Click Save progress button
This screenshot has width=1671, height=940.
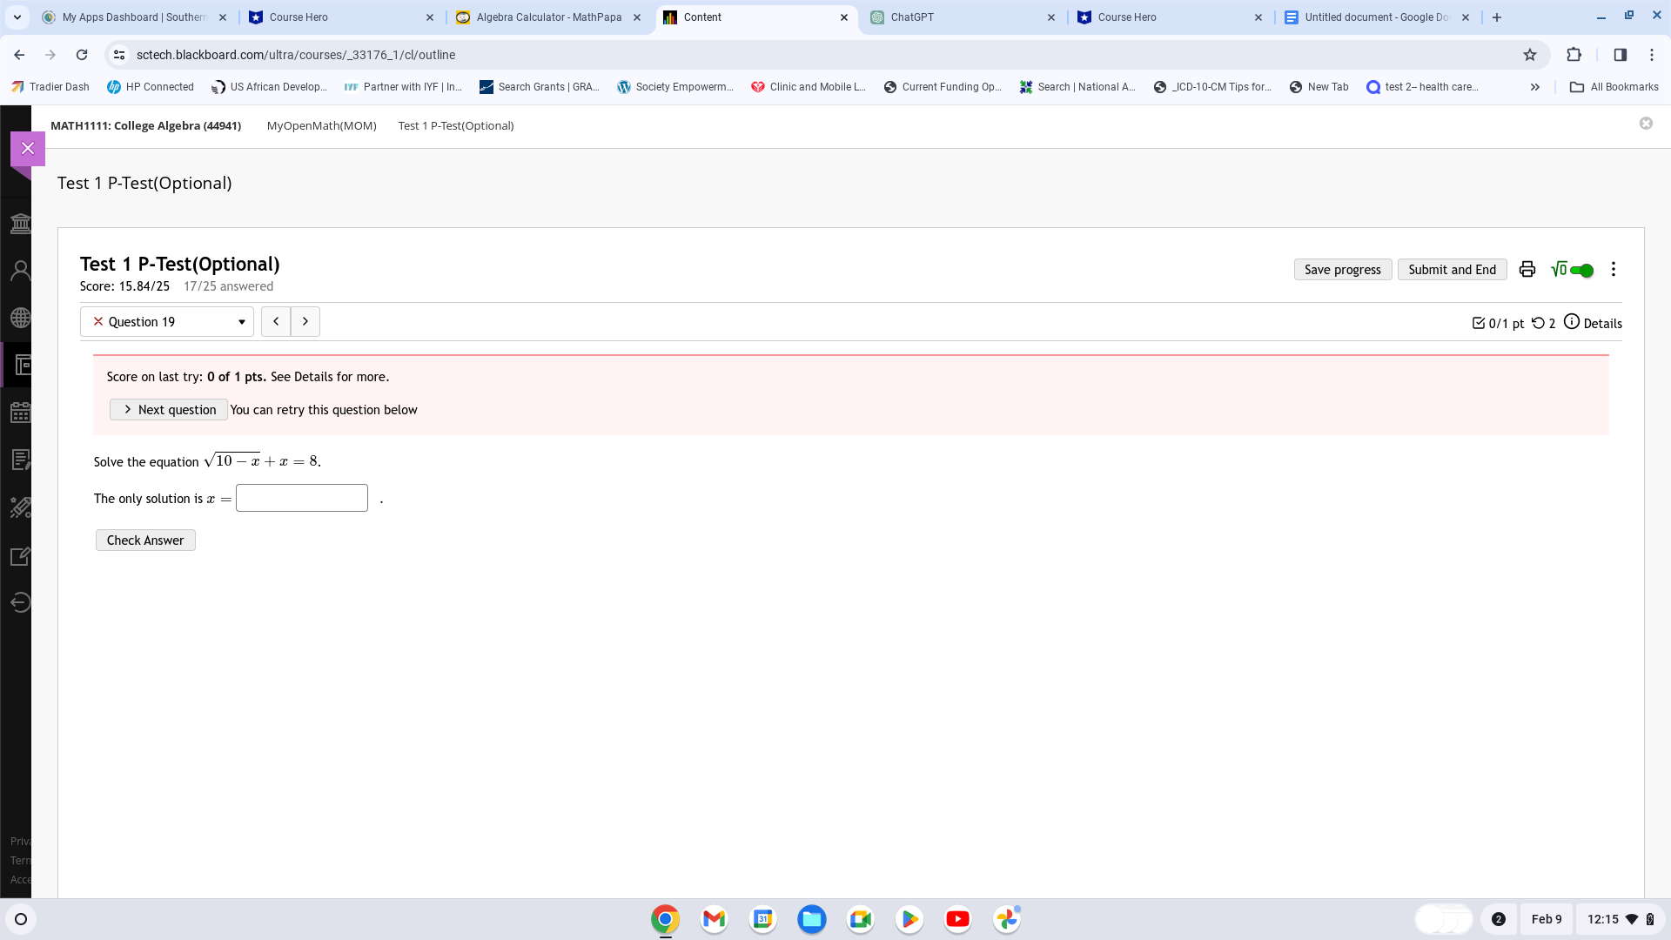coord(1342,270)
